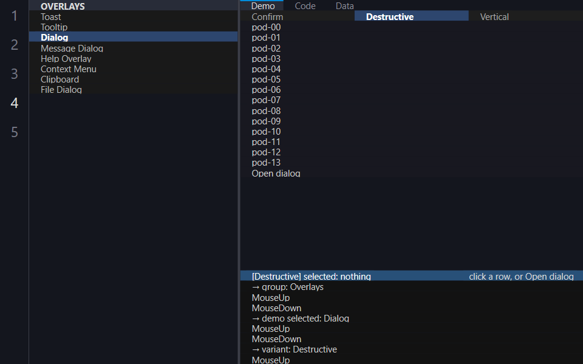Select the Destructive variant tab
This screenshot has height=364, width=583.
click(412, 17)
